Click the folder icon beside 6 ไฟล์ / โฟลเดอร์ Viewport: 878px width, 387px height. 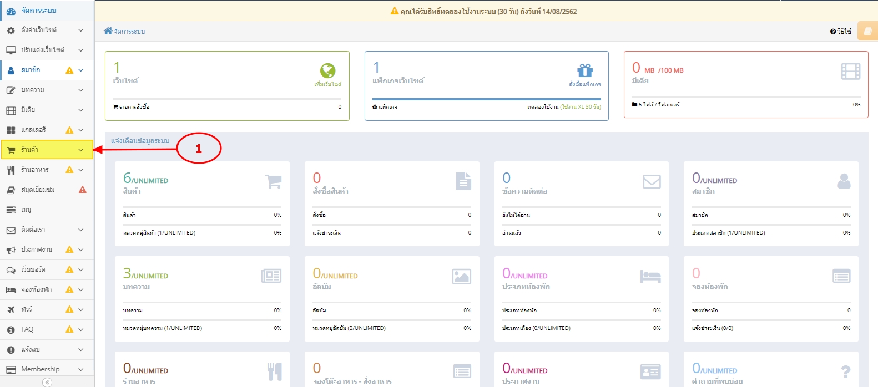tap(634, 104)
